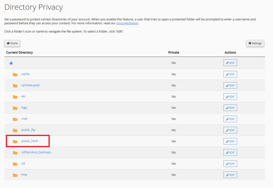Click Edit button for the tmp row
The height and width of the screenshot is (188, 273).
tap(230, 175)
